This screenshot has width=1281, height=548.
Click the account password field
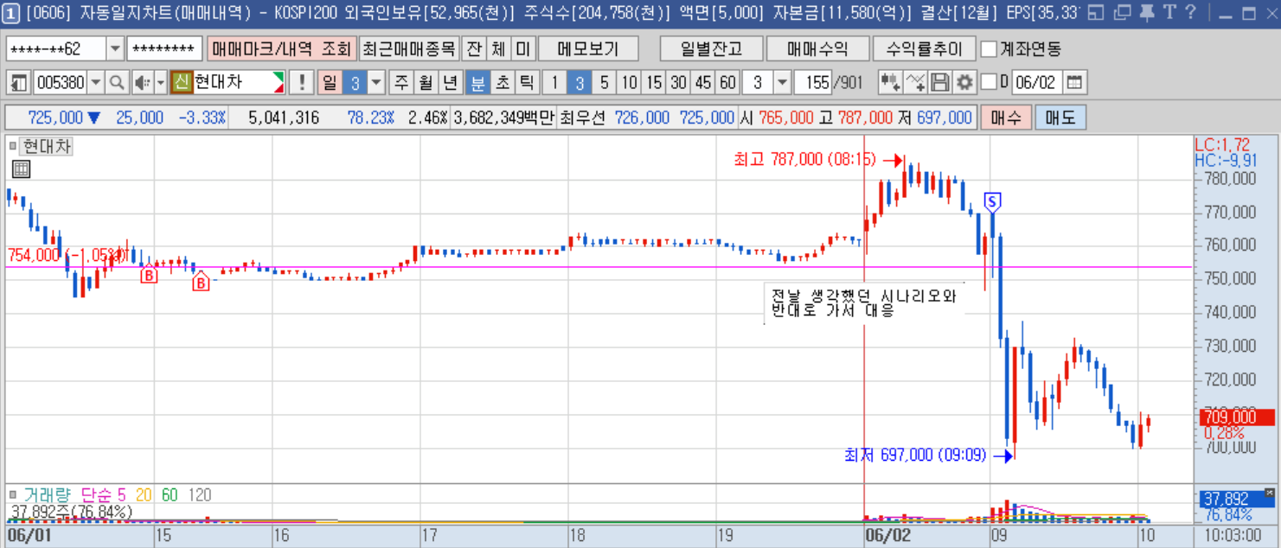point(164,48)
